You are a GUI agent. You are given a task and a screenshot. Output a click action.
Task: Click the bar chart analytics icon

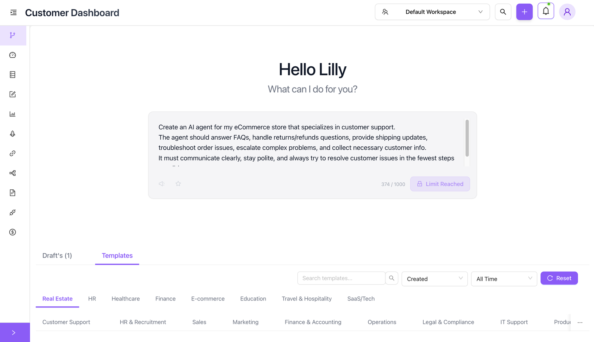pos(13,114)
